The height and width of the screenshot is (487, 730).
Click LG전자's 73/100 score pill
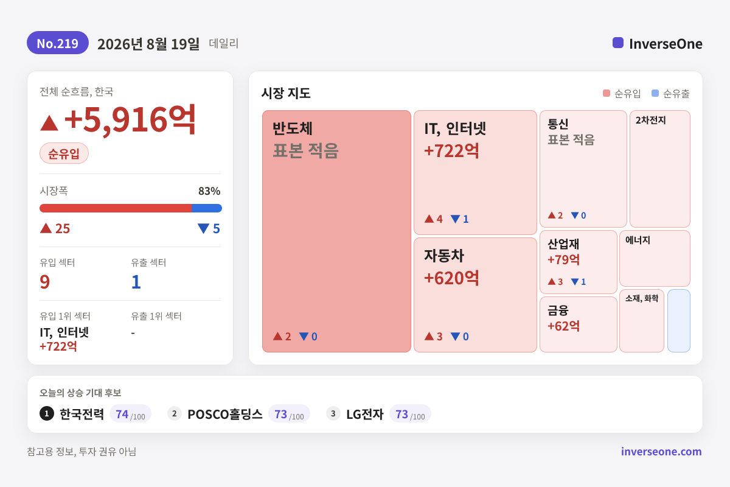[x=410, y=414]
